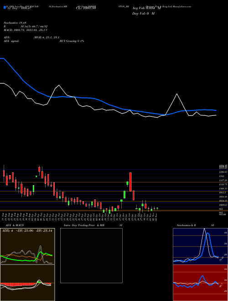Click the '(MGR) 4, 25.1, 23.1' ADX values
This screenshot has width=228, height=301.
47,37
